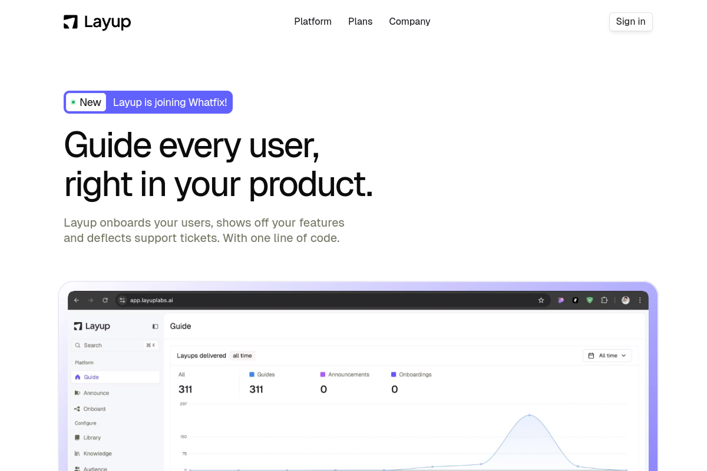Select the Guide item with the house icon
The height and width of the screenshot is (471, 707).
coord(115,377)
